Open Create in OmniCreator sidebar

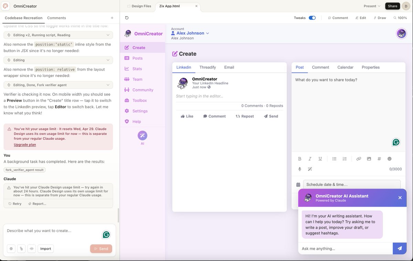click(x=142, y=48)
